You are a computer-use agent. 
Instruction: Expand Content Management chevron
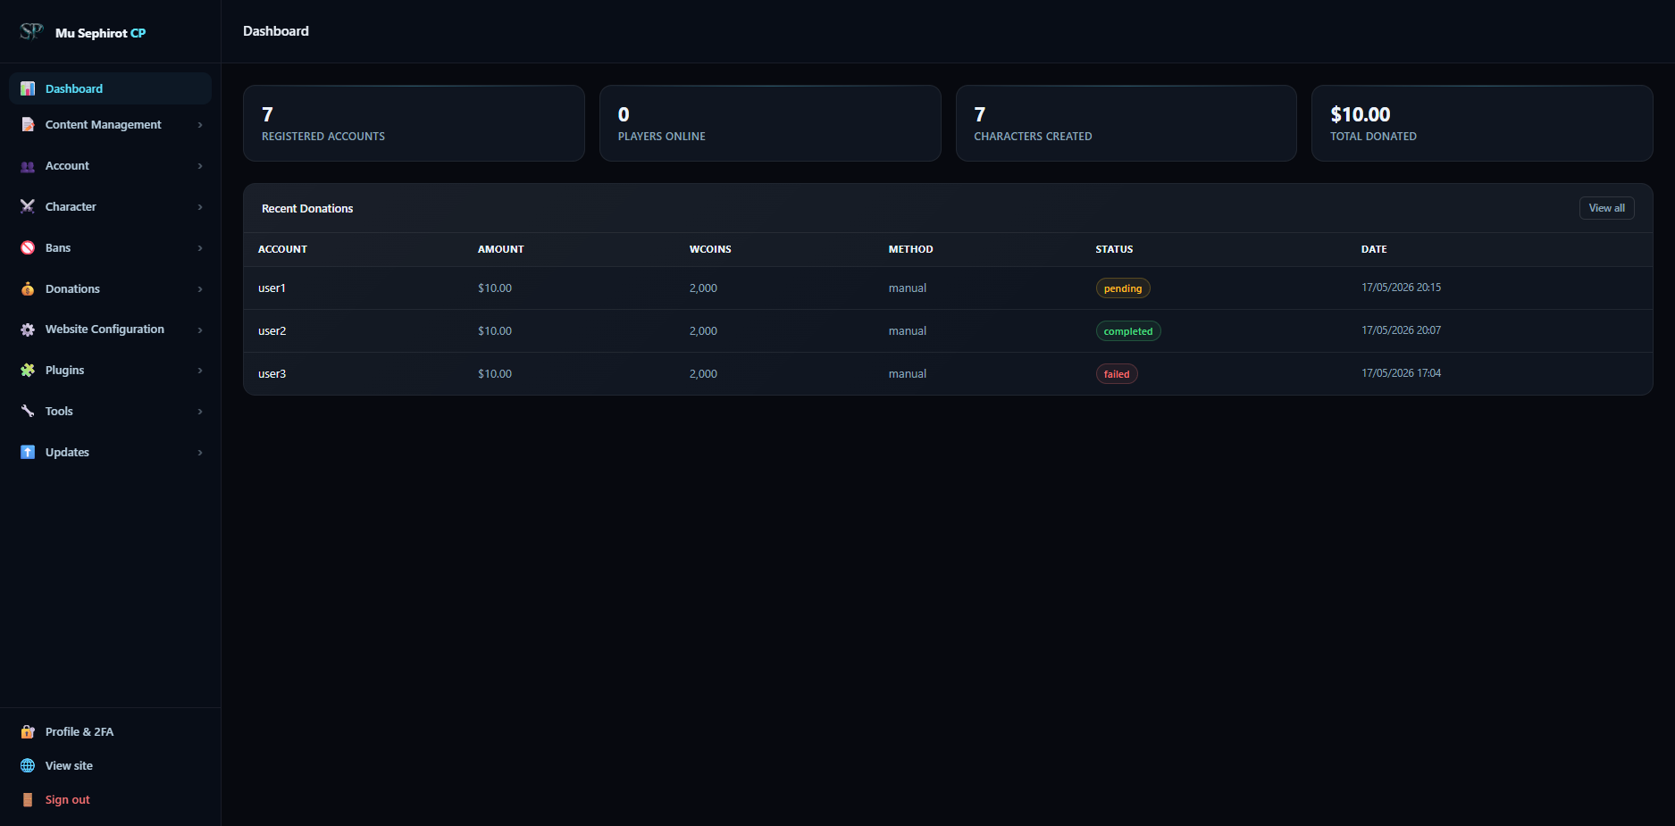pos(200,125)
